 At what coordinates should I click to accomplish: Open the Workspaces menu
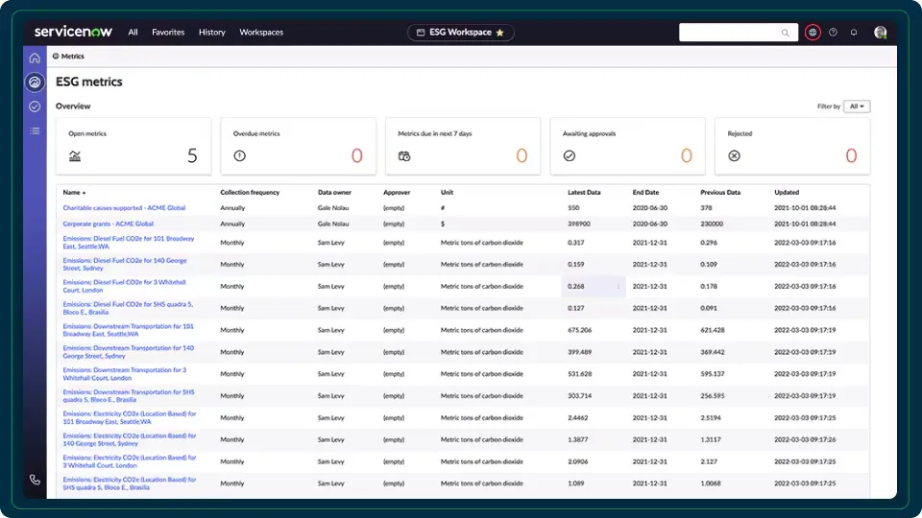(x=261, y=33)
